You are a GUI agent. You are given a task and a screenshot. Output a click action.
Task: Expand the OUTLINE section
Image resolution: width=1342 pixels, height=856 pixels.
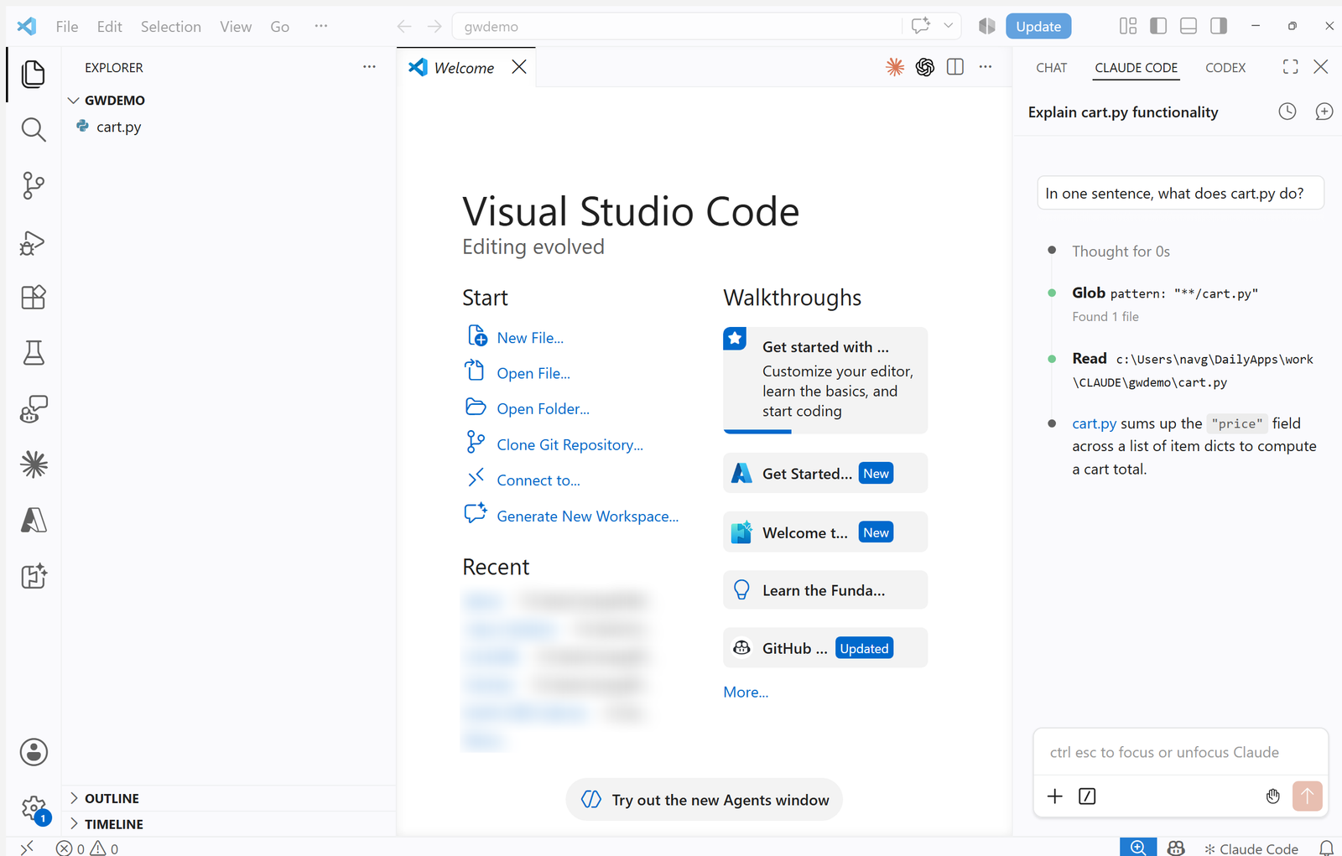230,798
